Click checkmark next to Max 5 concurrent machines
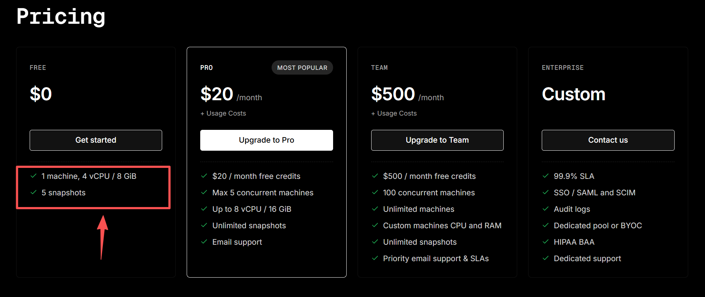The height and width of the screenshot is (297, 705). 204,192
